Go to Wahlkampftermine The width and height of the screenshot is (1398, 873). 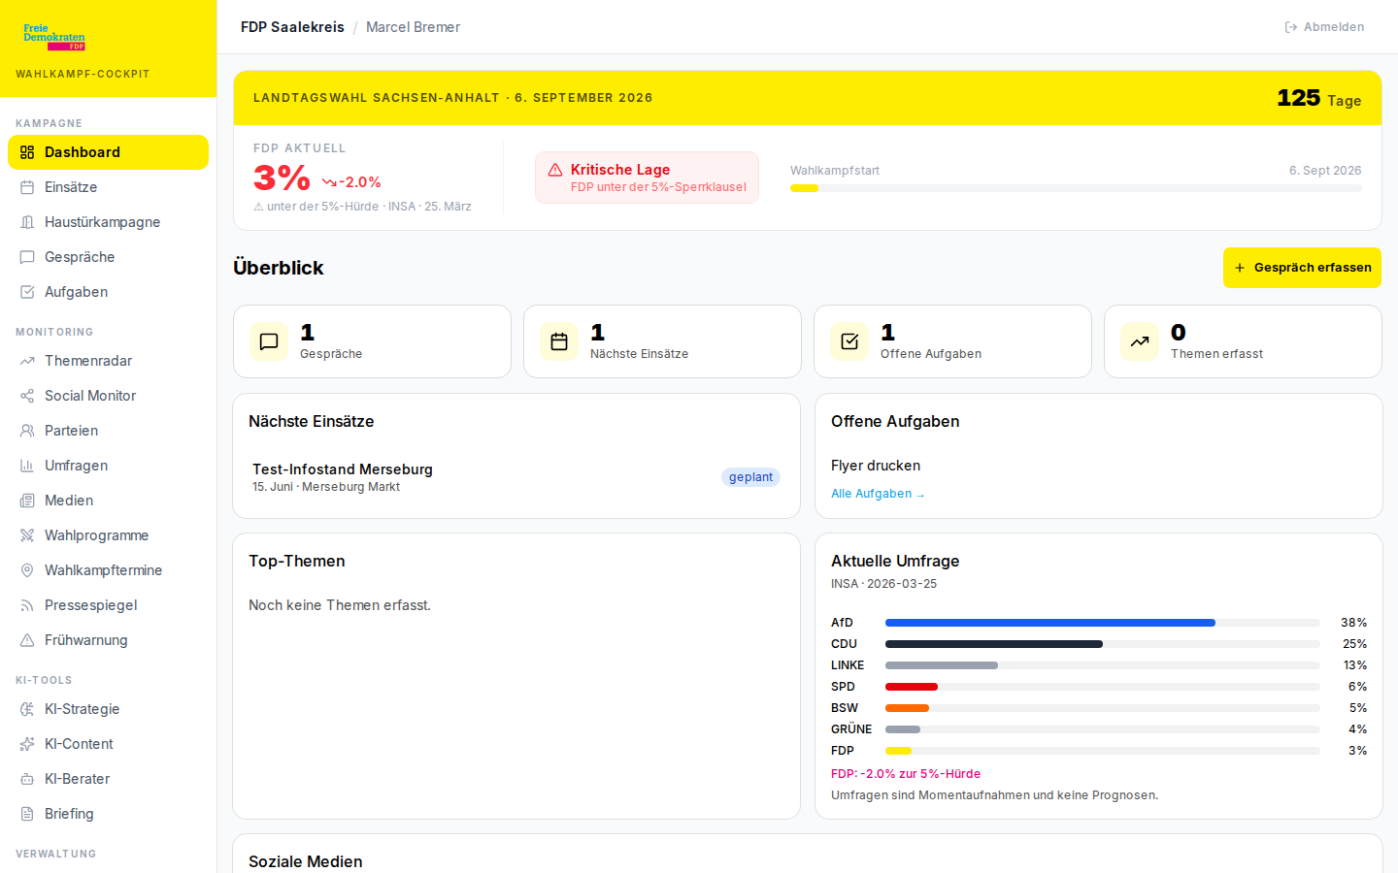(108, 570)
